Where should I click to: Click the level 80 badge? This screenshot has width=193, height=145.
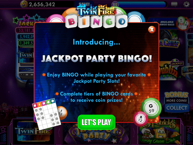click(x=115, y=5)
